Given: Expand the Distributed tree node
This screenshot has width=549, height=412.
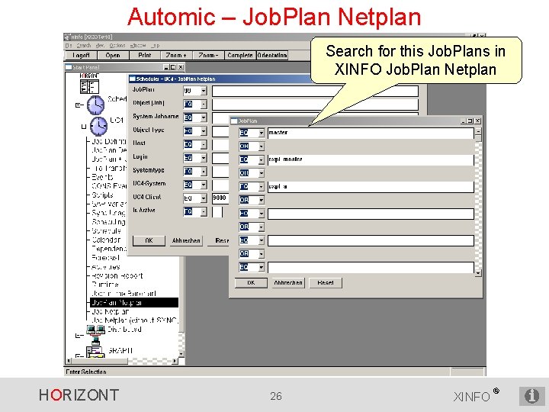Looking at the screenshot, I should coord(78,336).
